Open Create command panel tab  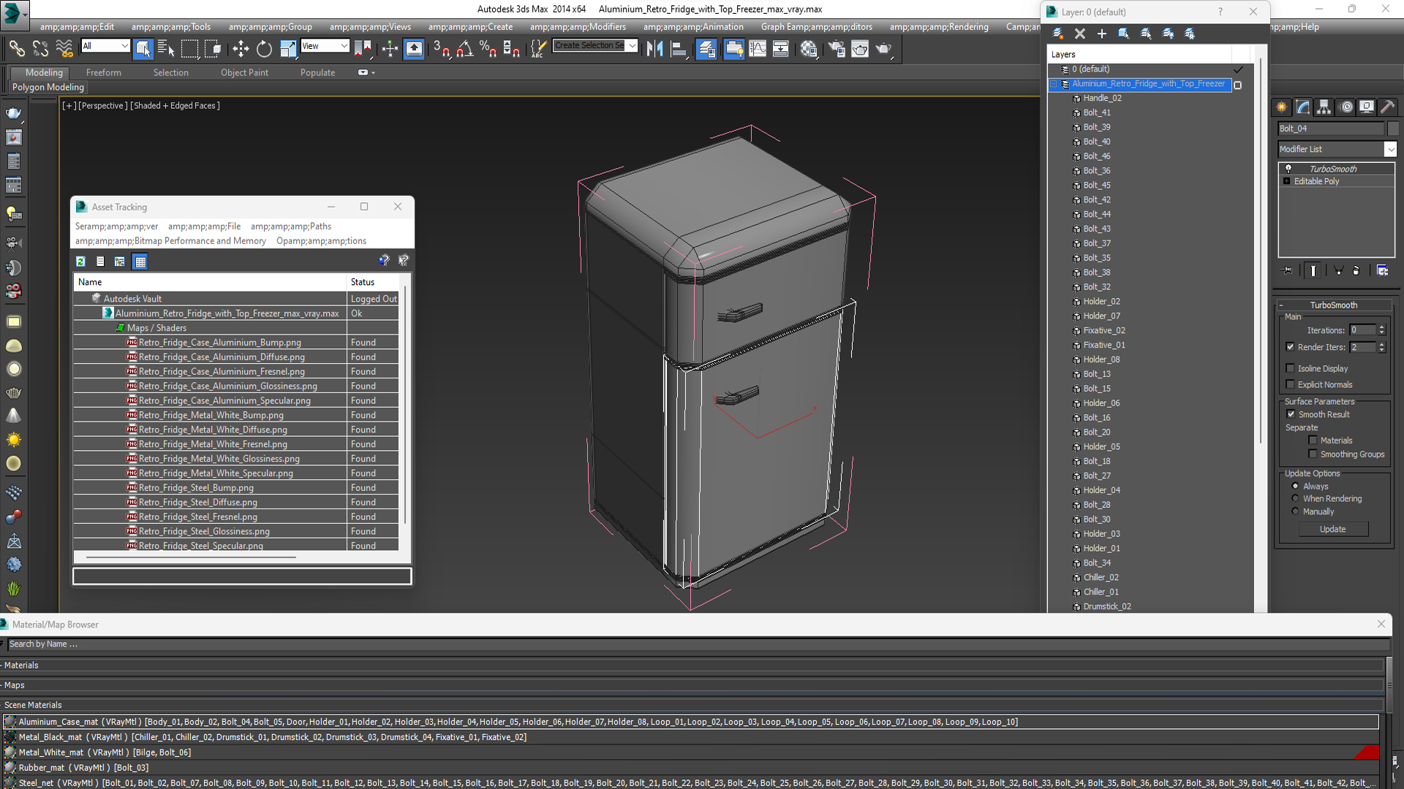pyautogui.click(x=1282, y=107)
